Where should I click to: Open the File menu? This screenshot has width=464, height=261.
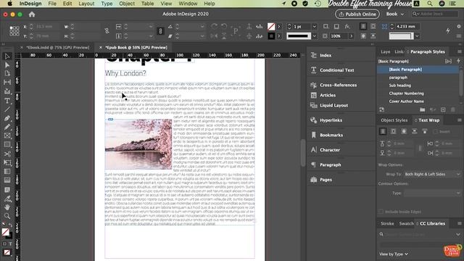tap(52, 4)
